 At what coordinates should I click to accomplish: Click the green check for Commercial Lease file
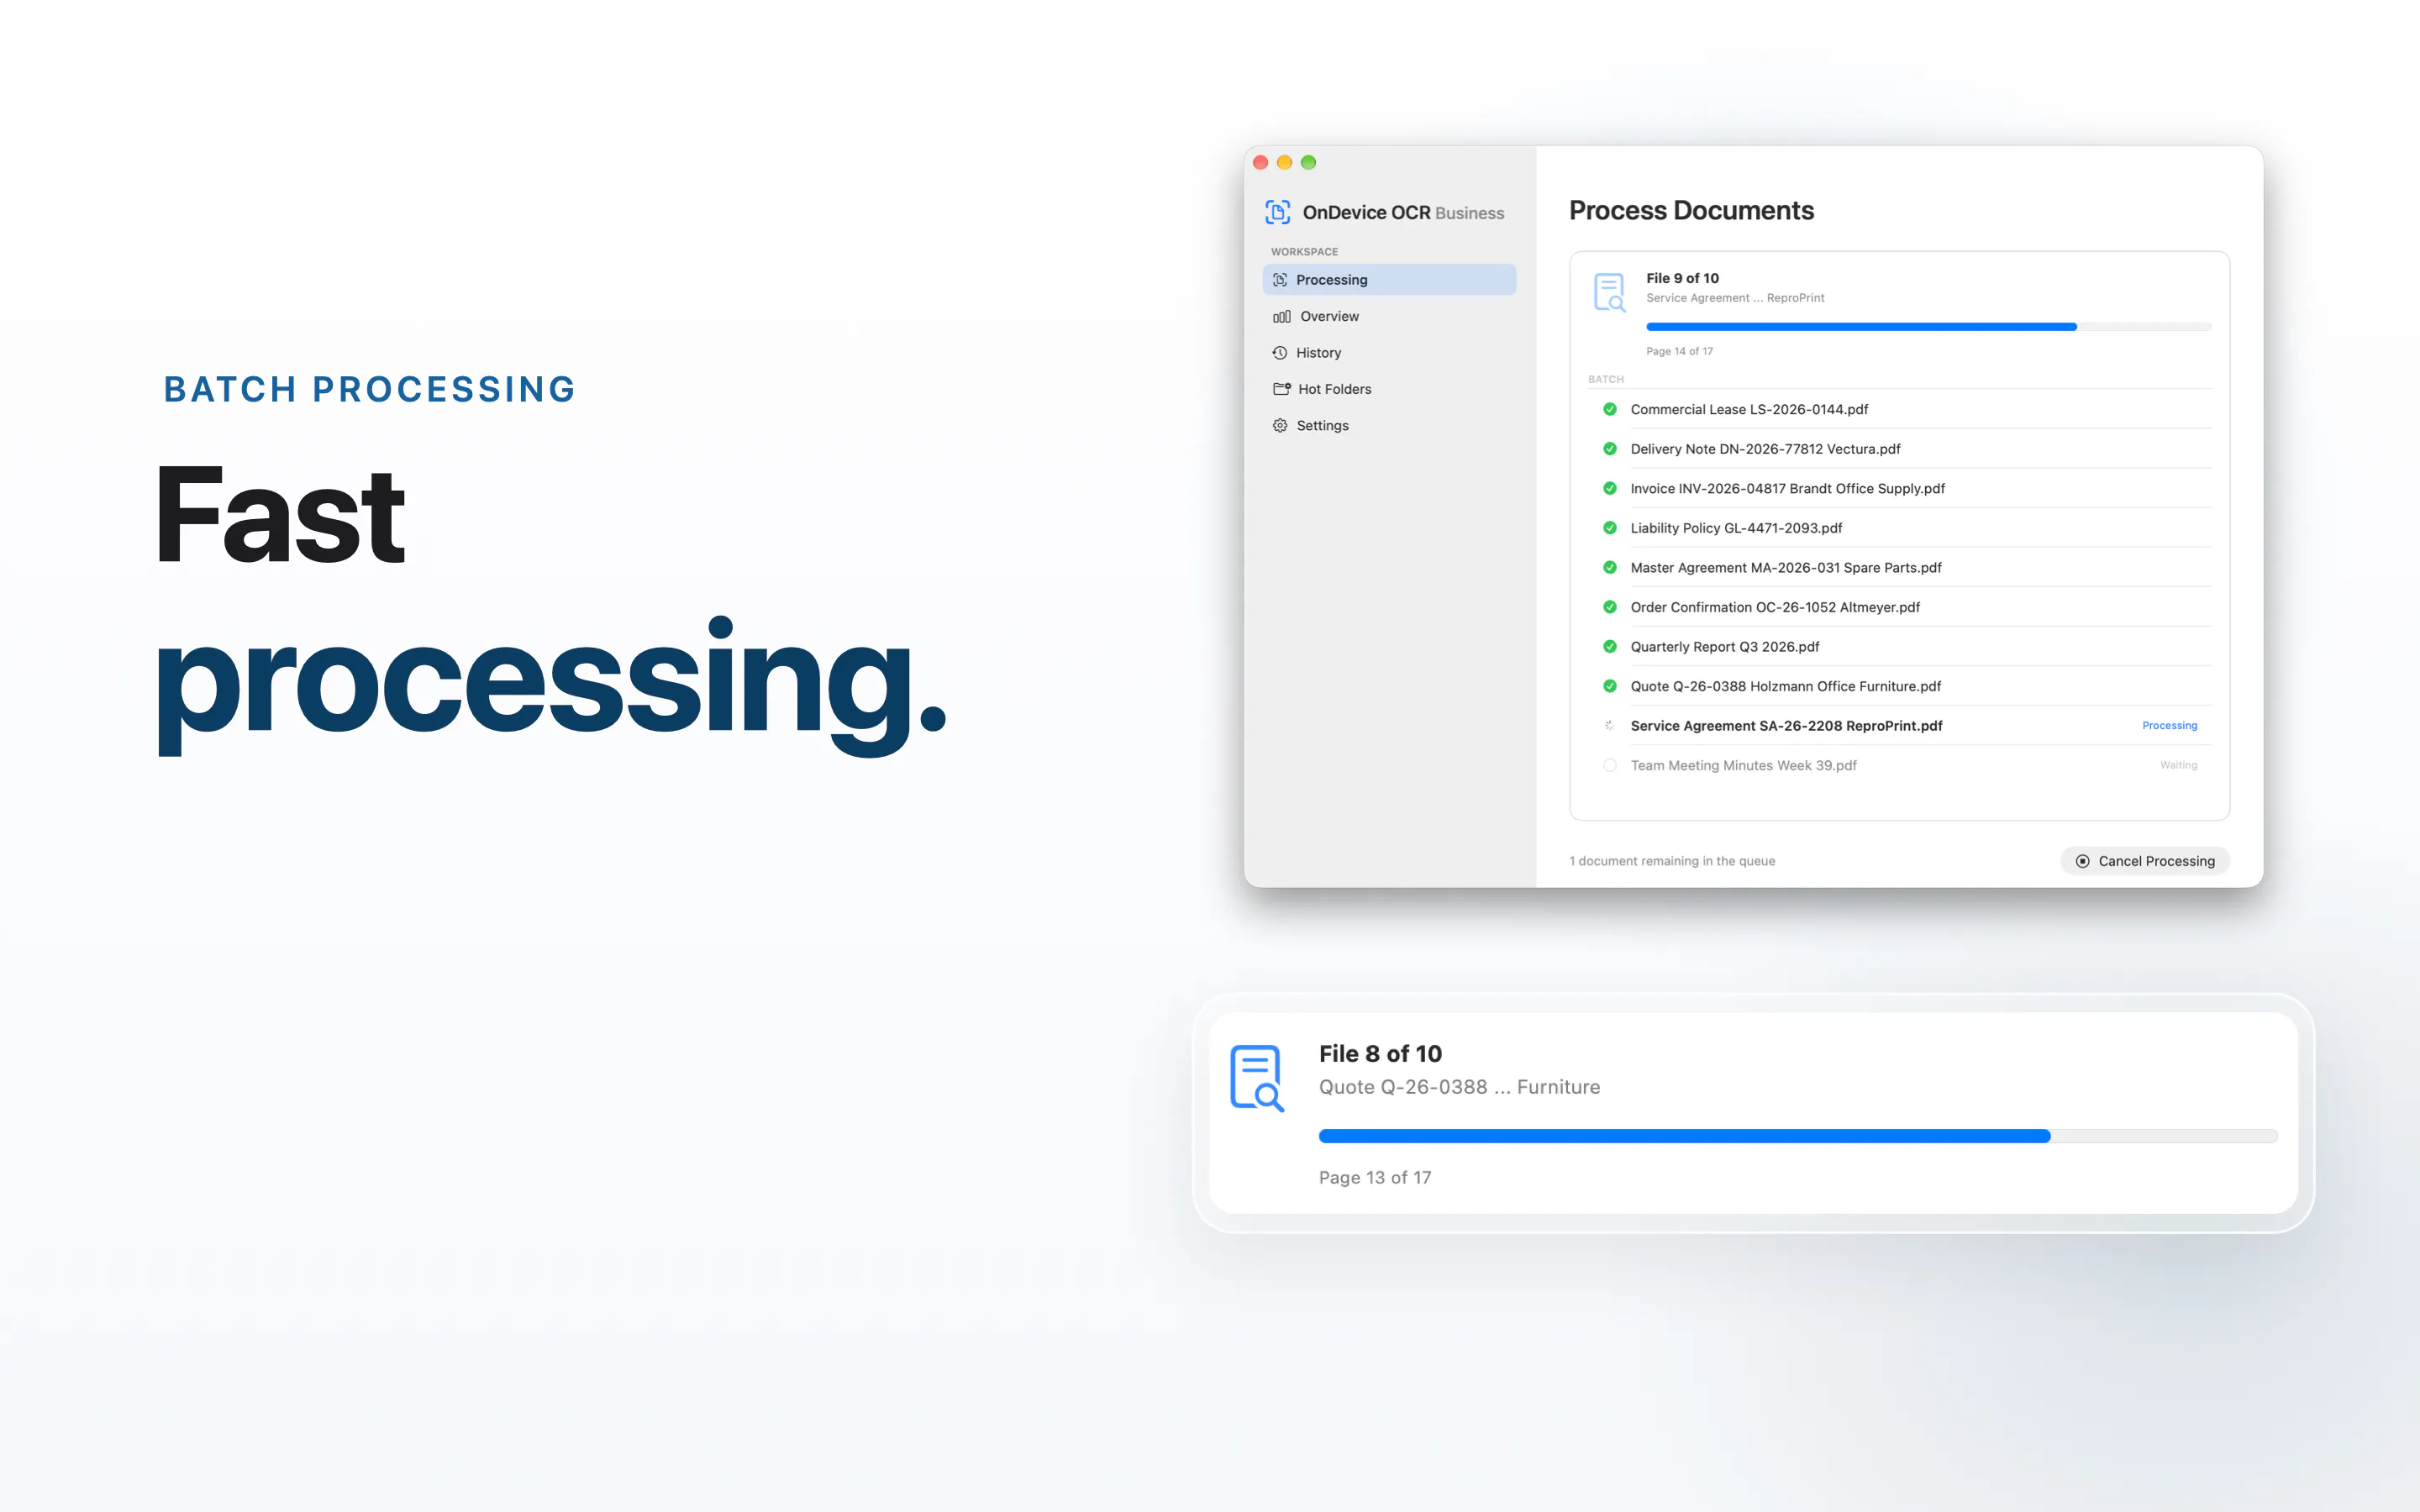1610,409
